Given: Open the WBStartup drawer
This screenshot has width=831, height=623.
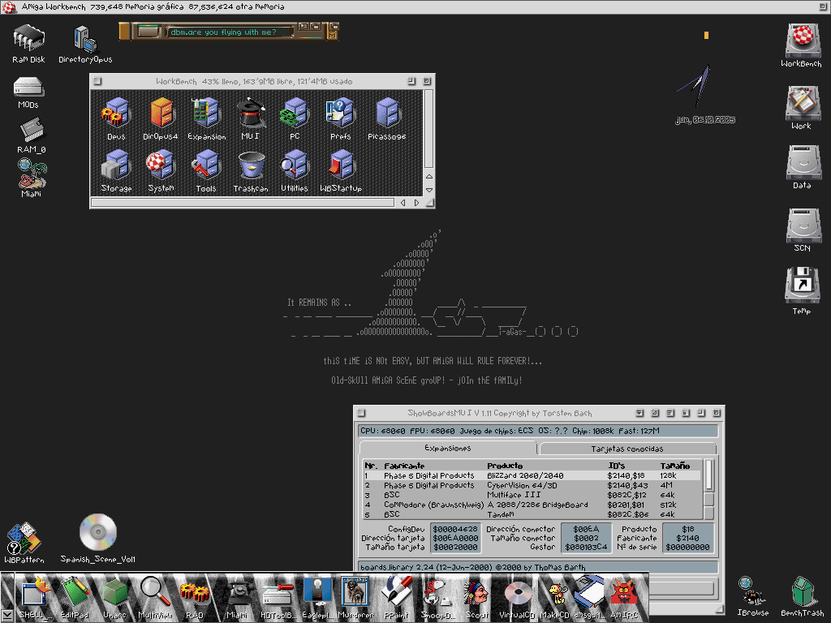Looking at the screenshot, I should coord(341,170).
